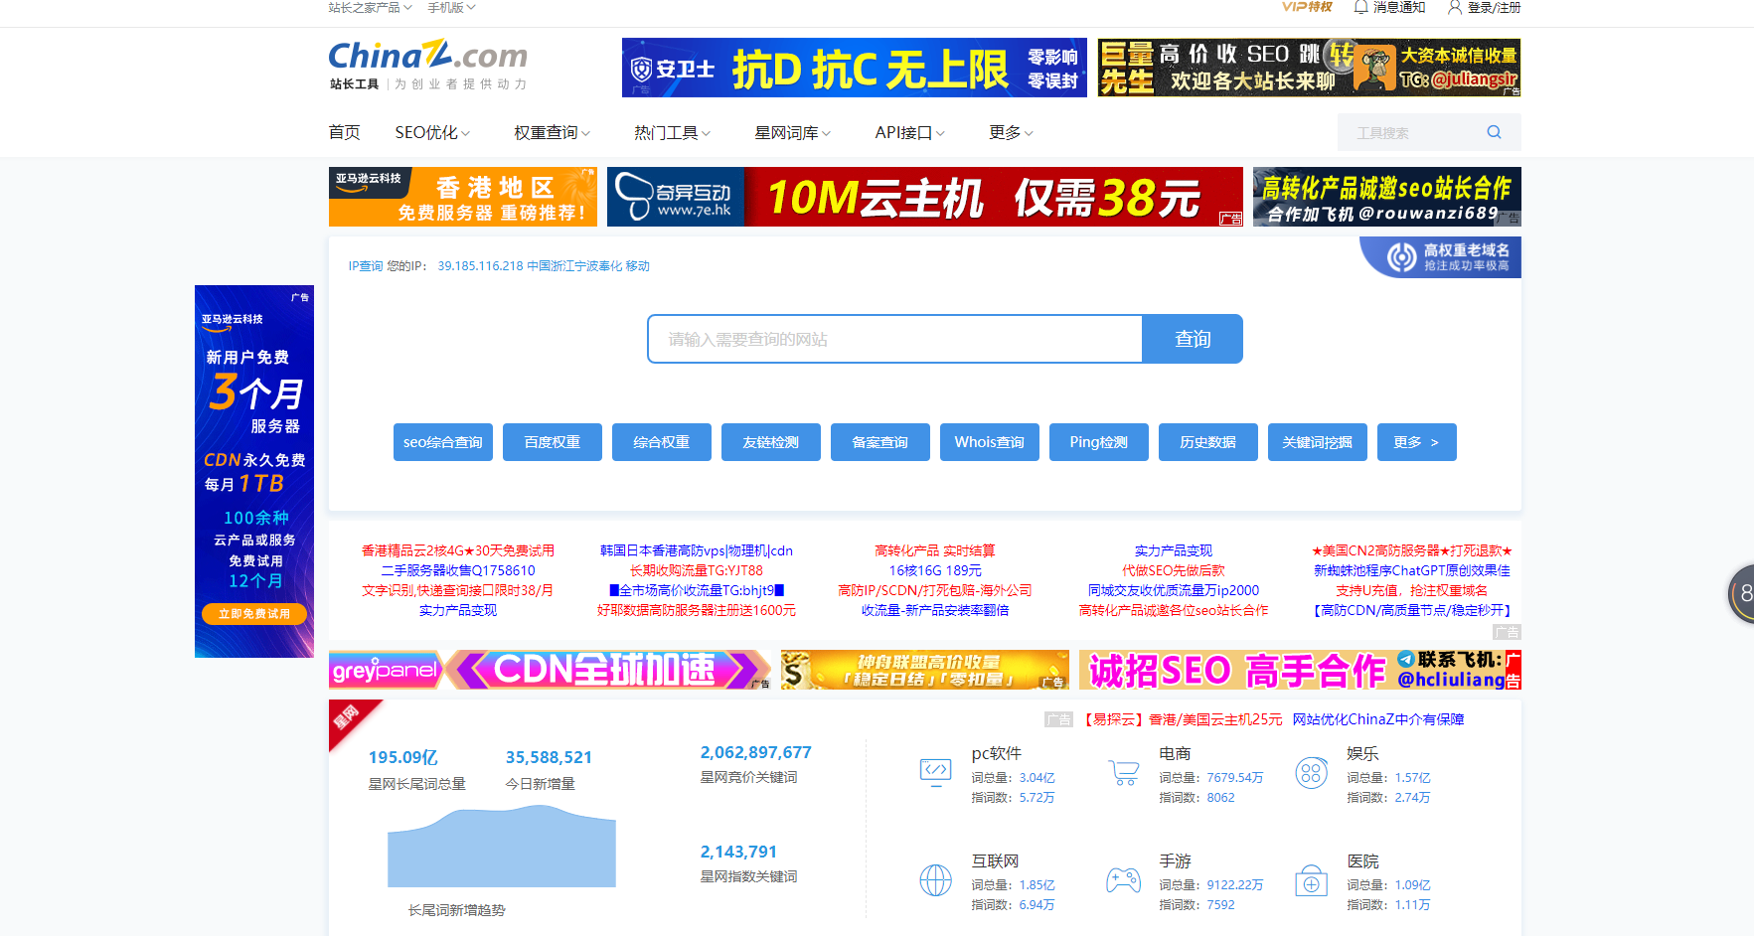Click the 电商 shopping cart icon
The height and width of the screenshot is (936, 1754).
tap(1123, 772)
